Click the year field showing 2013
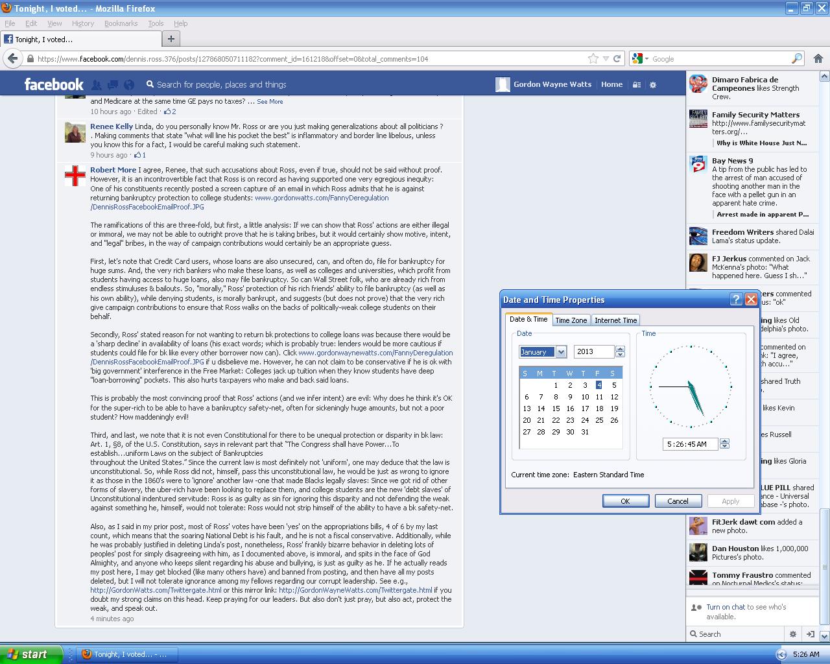 pos(594,351)
